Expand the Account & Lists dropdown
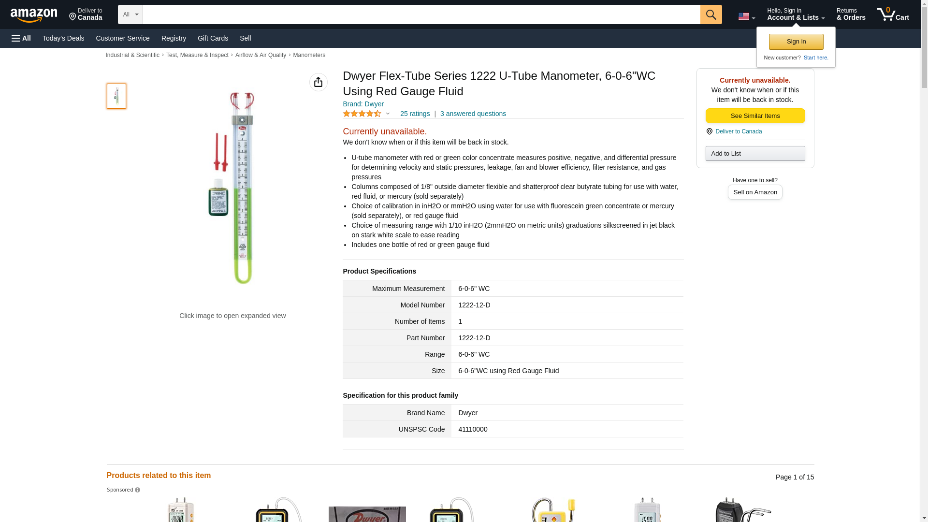This screenshot has width=928, height=522. point(796,14)
